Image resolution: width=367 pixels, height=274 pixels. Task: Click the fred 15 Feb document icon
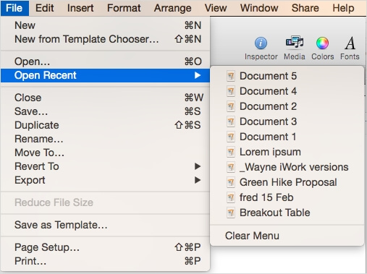pyautogui.click(x=231, y=197)
